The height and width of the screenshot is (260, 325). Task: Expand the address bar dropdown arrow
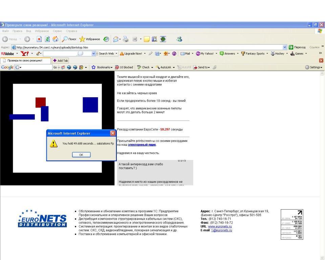(x=285, y=47)
